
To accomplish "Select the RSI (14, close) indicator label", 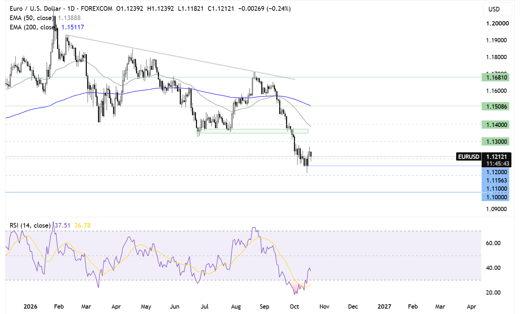I will [30, 225].
